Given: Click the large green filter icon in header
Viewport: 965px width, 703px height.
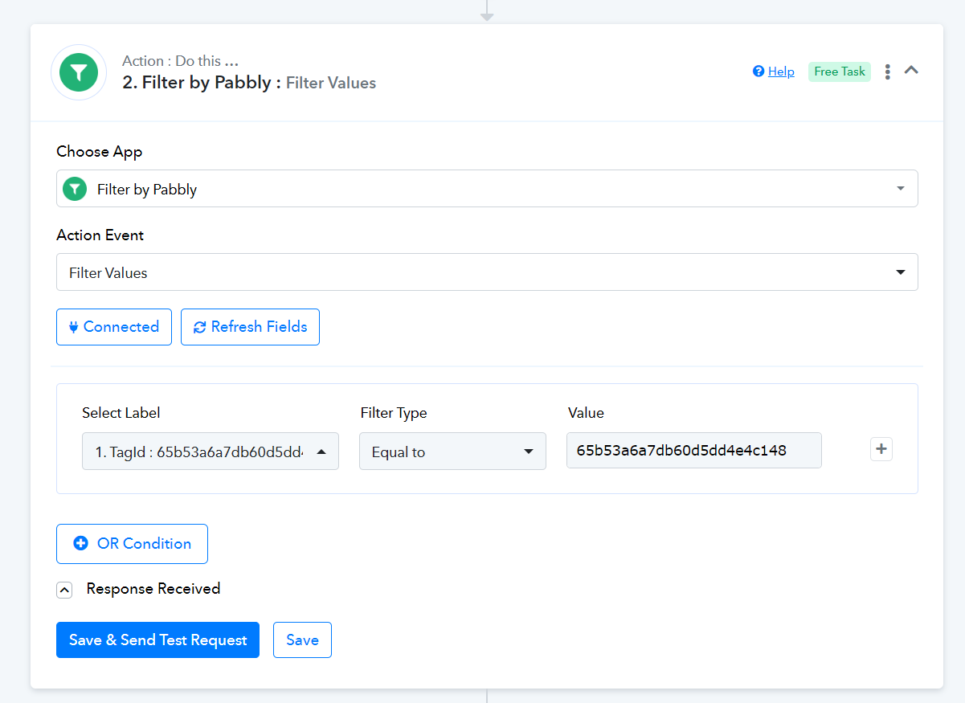Looking at the screenshot, I should pyautogui.click(x=79, y=72).
